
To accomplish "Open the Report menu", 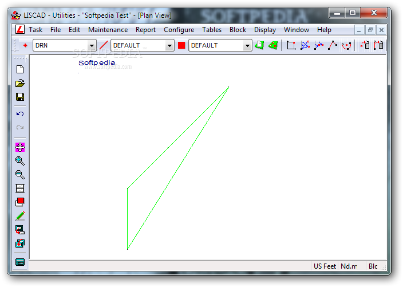I will (x=146, y=30).
